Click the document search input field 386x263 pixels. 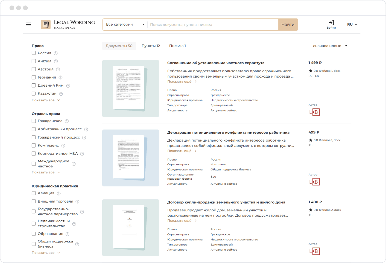(x=213, y=25)
